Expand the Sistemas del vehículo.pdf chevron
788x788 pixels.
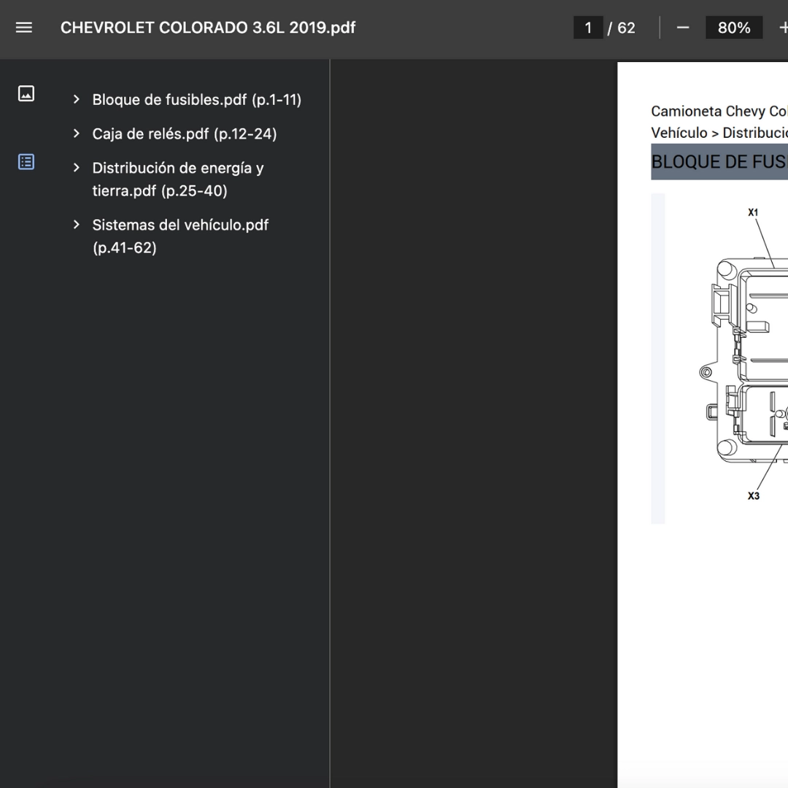pyautogui.click(x=76, y=225)
